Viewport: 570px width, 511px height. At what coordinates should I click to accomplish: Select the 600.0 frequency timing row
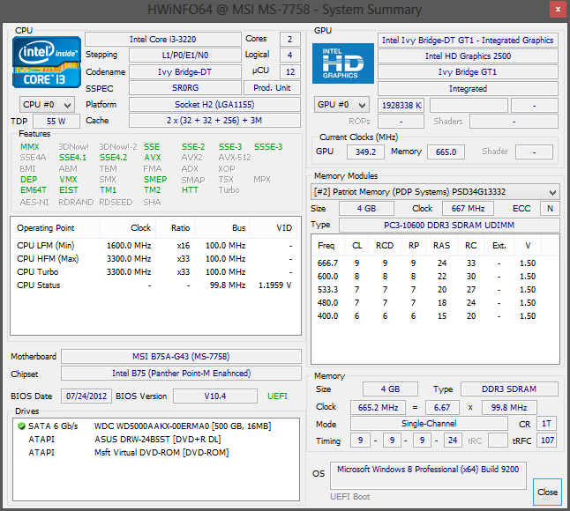[x=435, y=277]
